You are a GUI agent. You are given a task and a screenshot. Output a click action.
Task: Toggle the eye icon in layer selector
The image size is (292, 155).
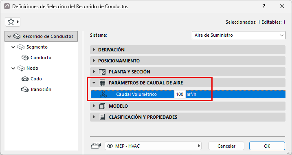tap(110, 146)
